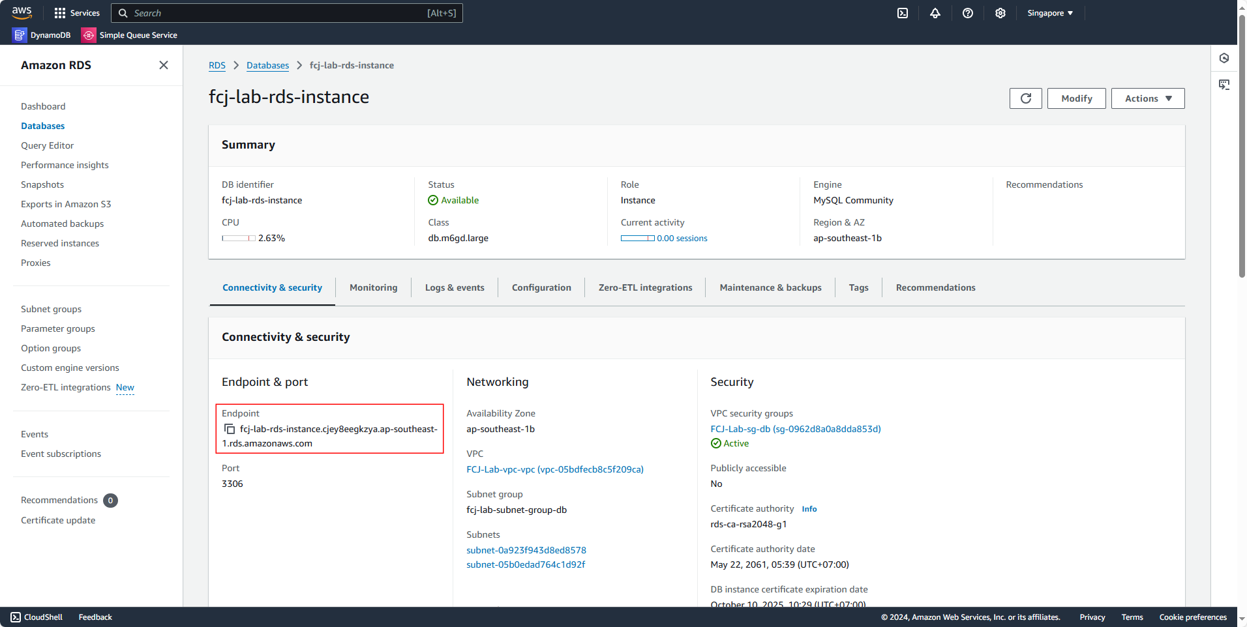Open subnet-05b0edad764c1d92f link

click(526, 564)
